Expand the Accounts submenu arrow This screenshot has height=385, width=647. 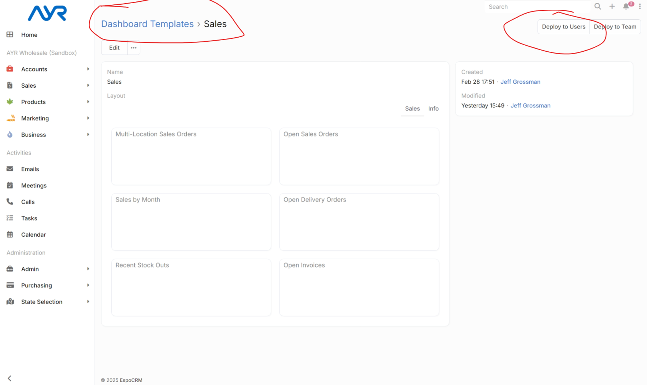88,69
